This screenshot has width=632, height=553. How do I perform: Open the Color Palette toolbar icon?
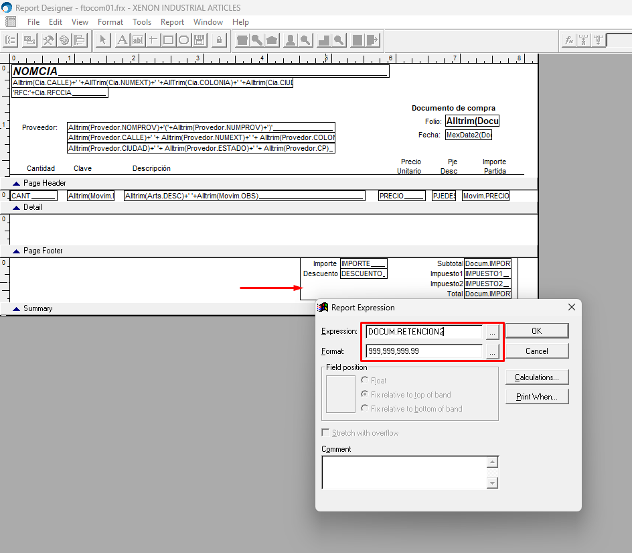click(x=64, y=40)
